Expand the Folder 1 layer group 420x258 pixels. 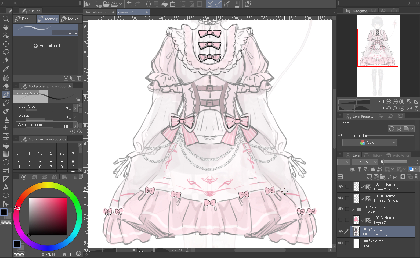[x=353, y=209]
